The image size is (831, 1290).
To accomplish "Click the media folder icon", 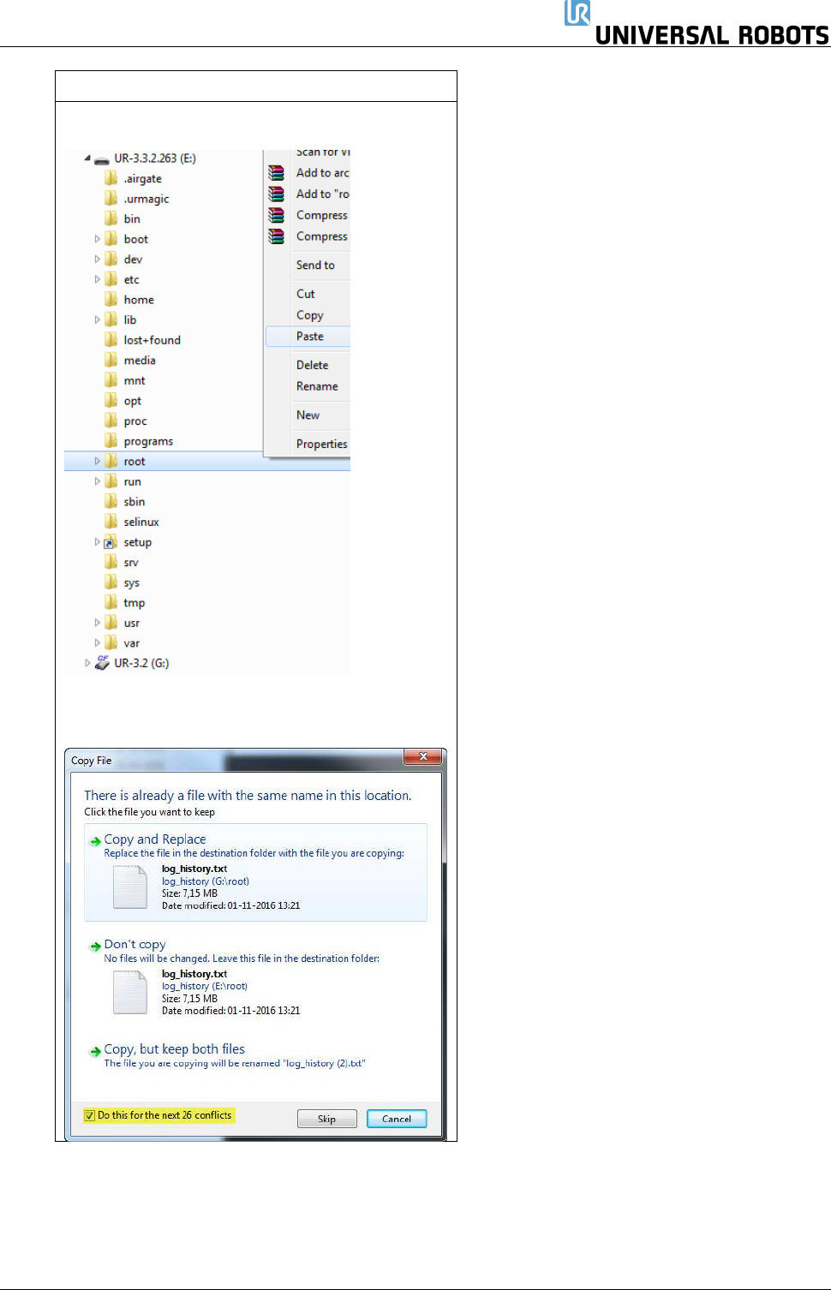I will 111,360.
